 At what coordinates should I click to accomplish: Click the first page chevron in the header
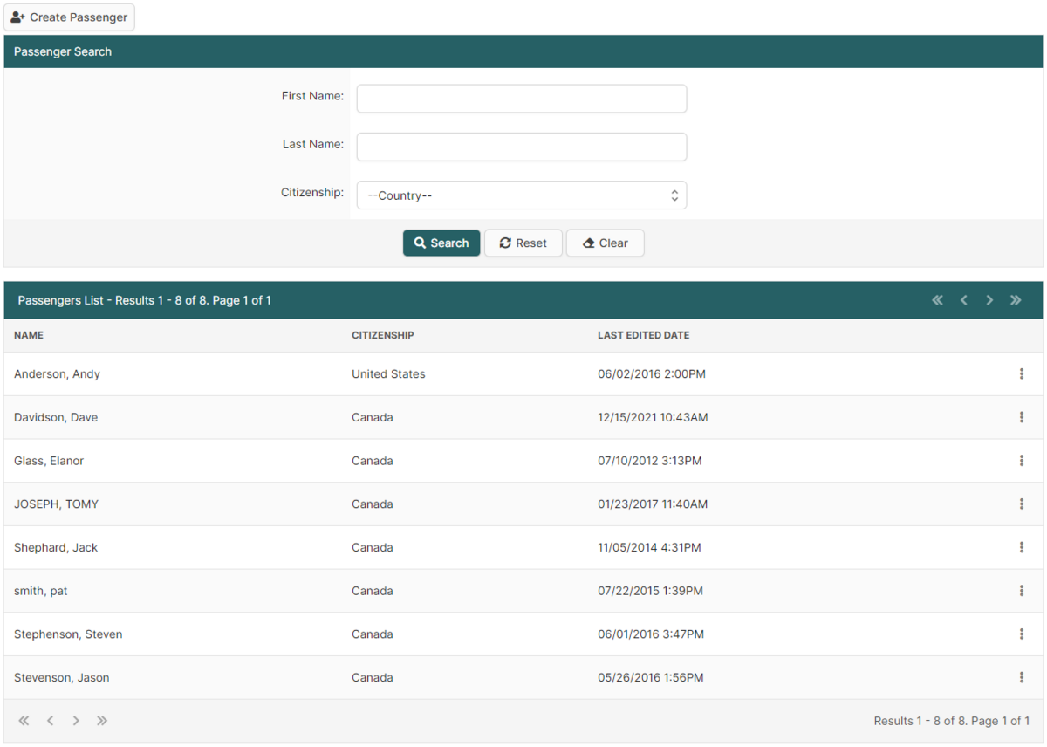[937, 299]
